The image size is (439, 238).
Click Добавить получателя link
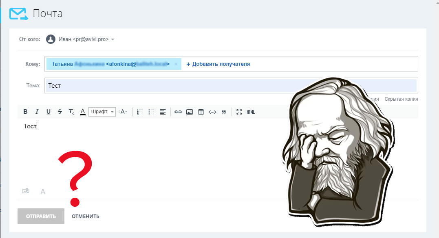[218, 64]
